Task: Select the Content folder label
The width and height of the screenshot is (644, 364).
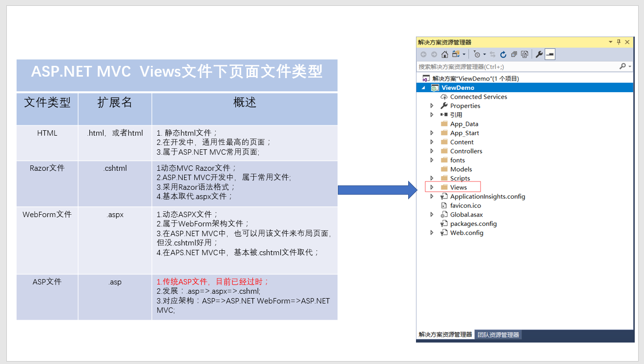Action: (462, 142)
